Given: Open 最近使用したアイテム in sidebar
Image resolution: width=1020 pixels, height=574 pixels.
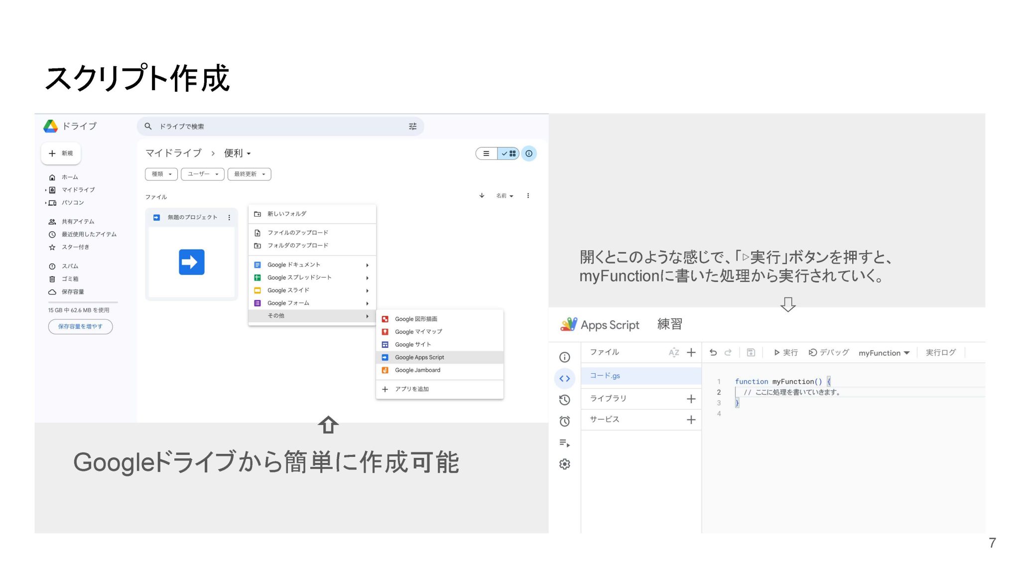Looking at the screenshot, I should tap(83, 235).
